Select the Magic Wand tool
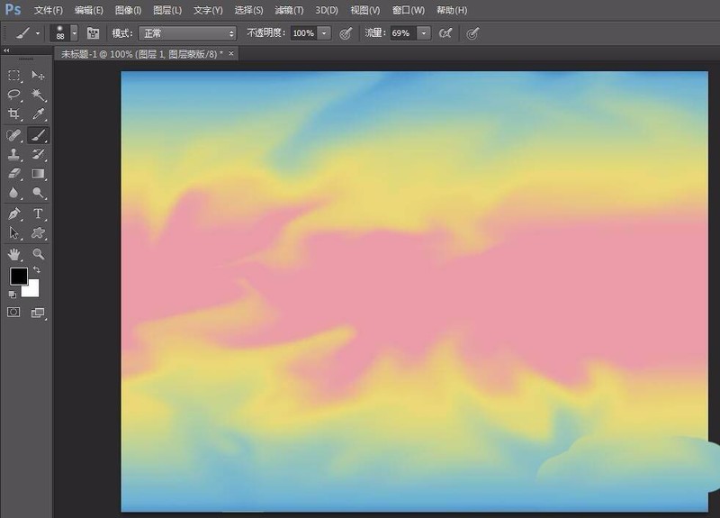 tap(39, 95)
